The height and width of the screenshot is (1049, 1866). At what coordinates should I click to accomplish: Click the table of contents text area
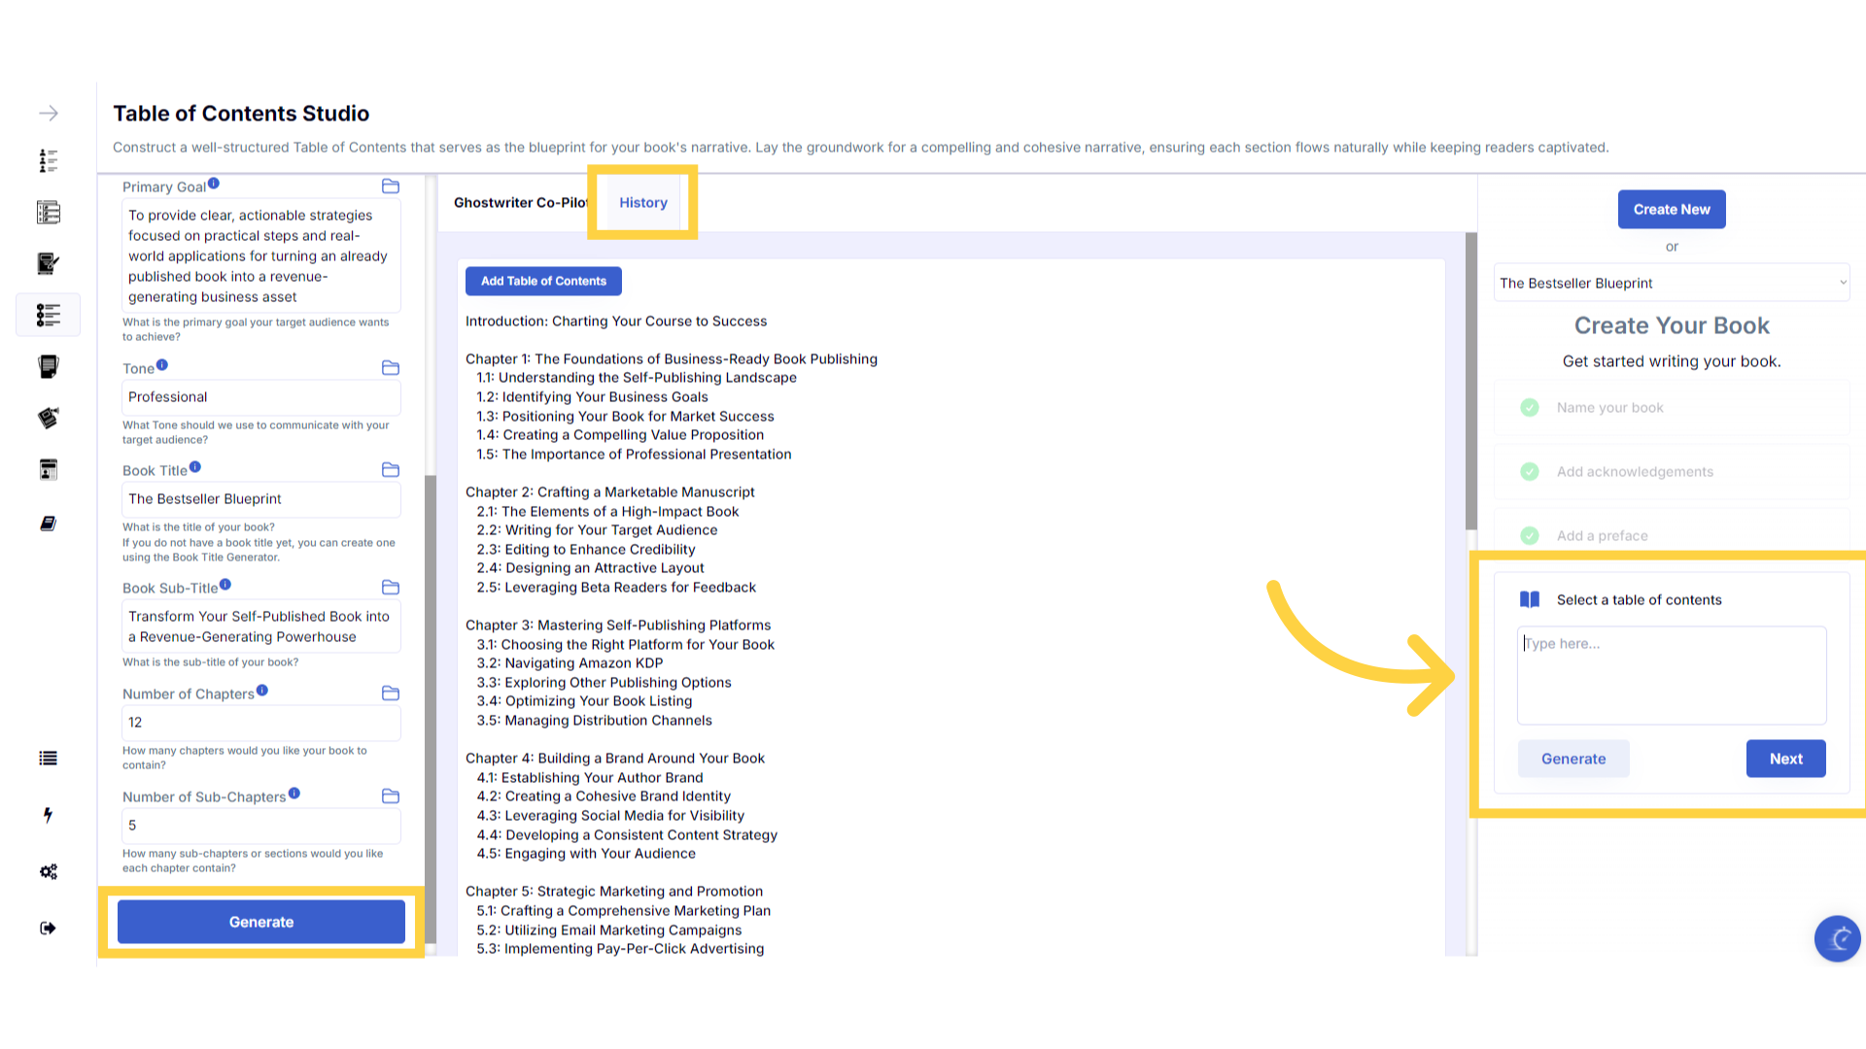(1672, 675)
